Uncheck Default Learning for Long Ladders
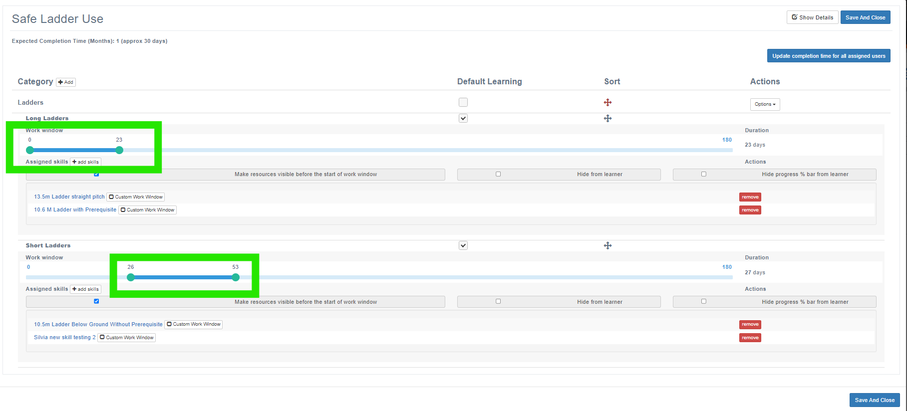 click(463, 118)
